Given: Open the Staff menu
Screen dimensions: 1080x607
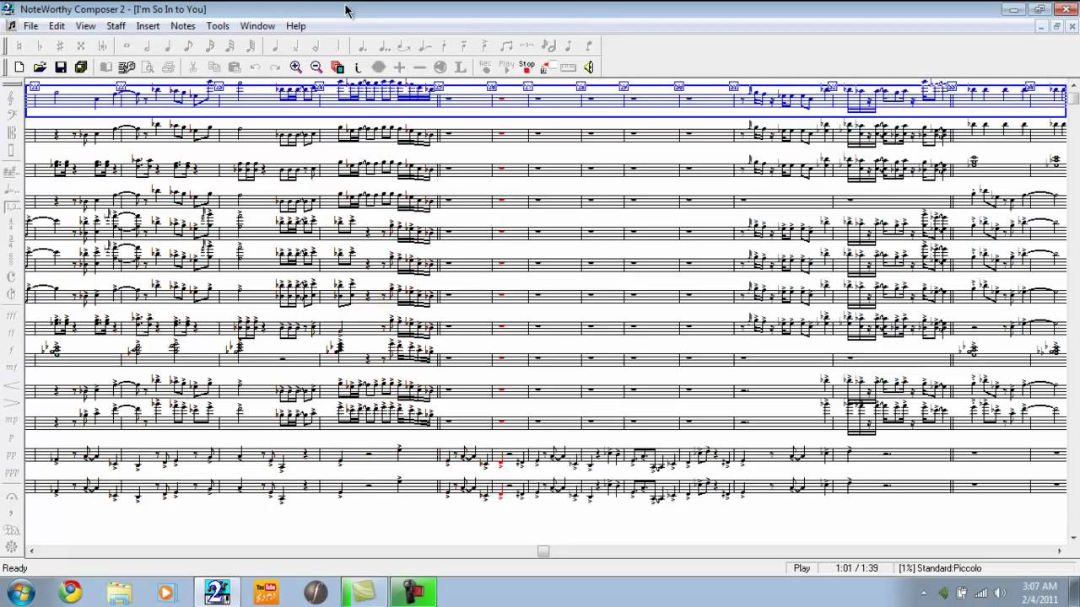Looking at the screenshot, I should click(x=116, y=26).
